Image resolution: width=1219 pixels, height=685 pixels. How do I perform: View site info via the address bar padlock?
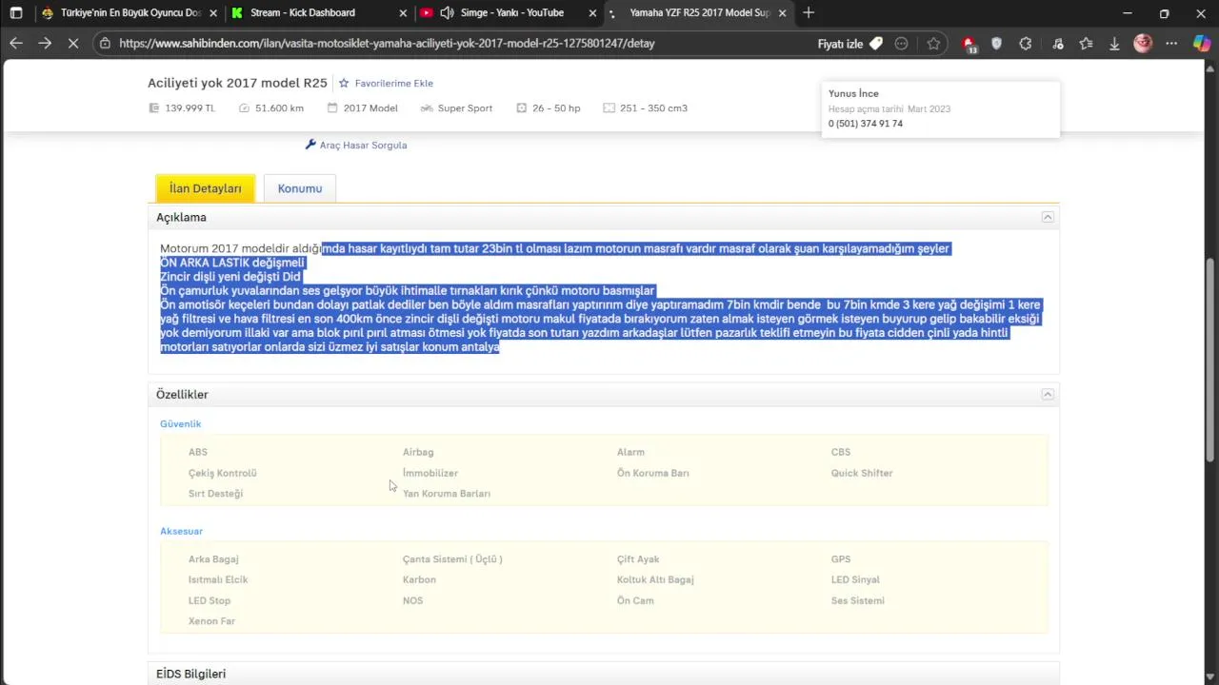[x=105, y=43]
